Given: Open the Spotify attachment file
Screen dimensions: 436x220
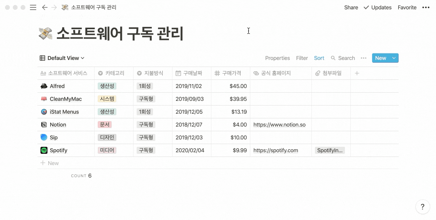Looking at the screenshot, I should (330, 150).
